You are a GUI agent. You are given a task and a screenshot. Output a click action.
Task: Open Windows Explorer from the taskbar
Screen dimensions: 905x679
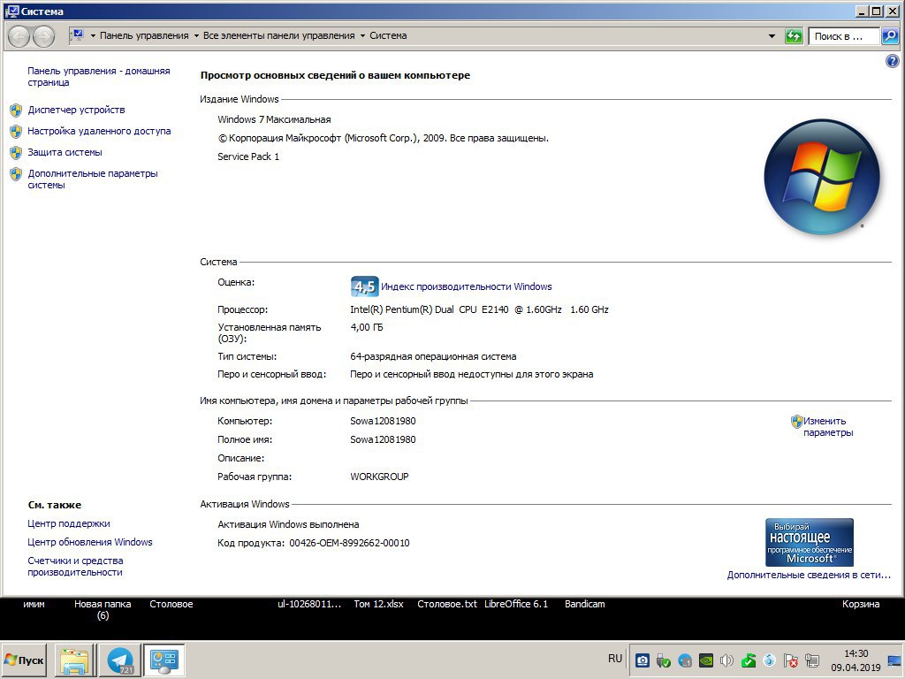click(x=75, y=660)
